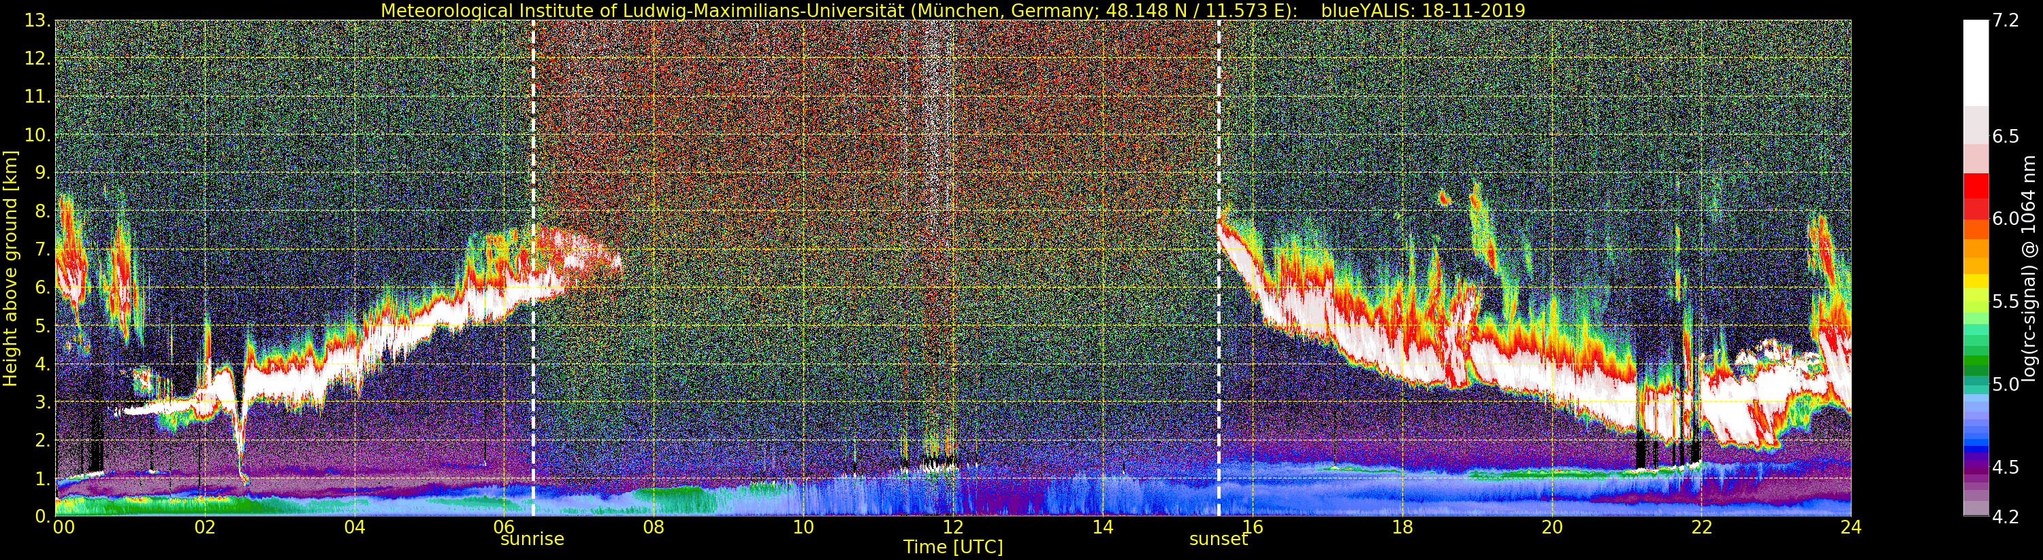Click the 06 time tick label

(504, 527)
